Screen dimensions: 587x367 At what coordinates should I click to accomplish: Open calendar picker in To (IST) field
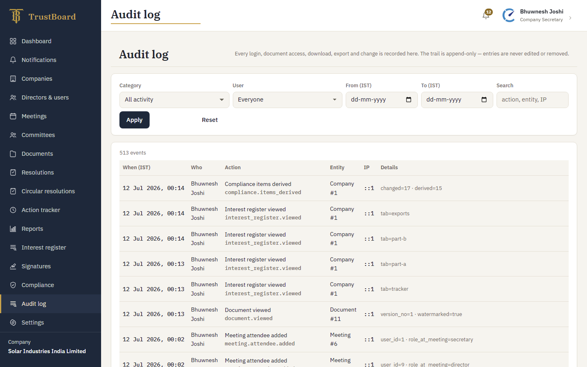click(x=484, y=100)
